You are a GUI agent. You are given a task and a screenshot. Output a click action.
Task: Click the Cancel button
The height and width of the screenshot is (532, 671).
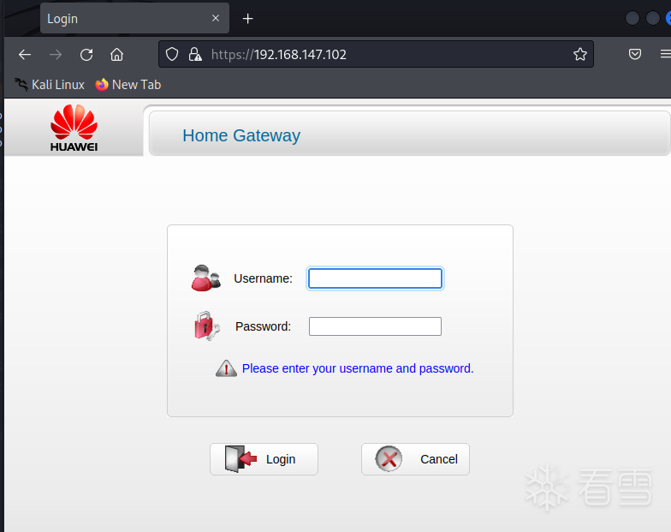416,459
